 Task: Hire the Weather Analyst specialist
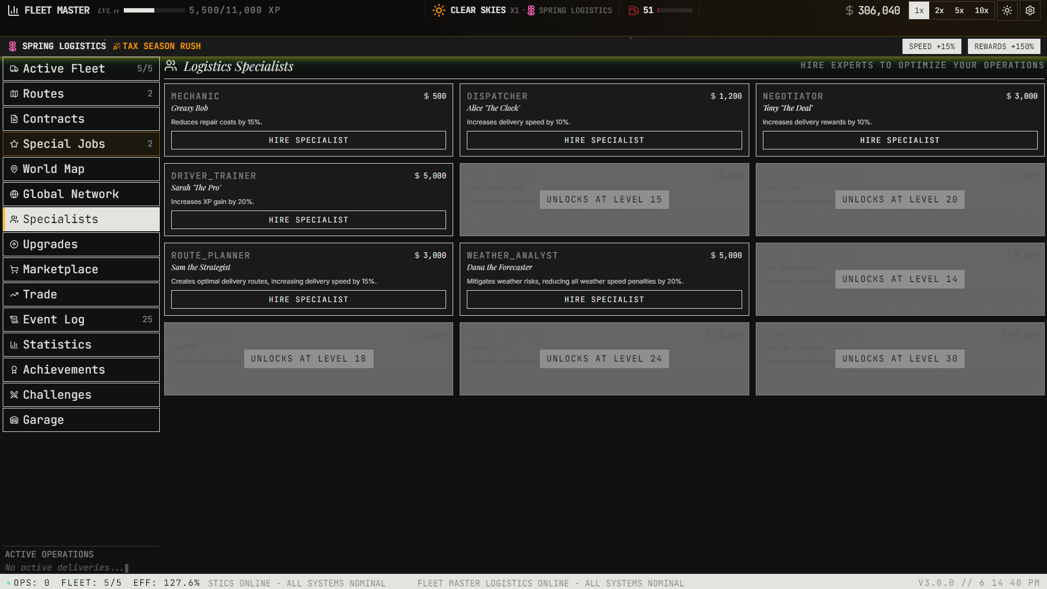click(604, 299)
